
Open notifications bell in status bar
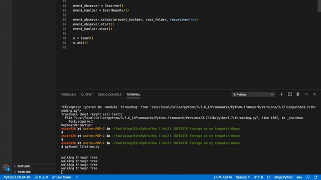(x=315, y=177)
